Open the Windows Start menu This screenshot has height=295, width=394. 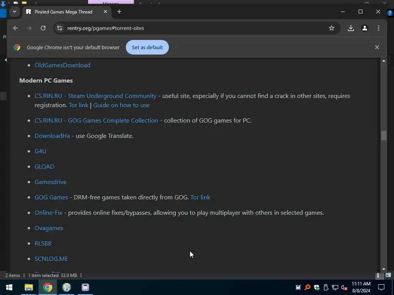[x=9, y=287]
